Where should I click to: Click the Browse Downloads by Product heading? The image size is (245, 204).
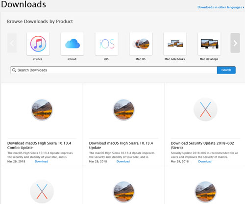40,22
